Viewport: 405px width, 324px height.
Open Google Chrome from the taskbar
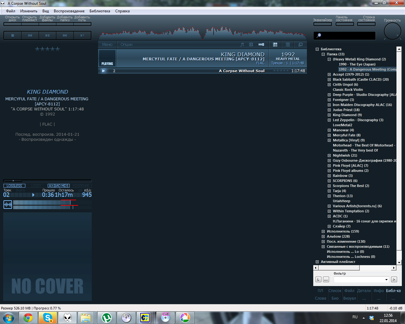28,318
